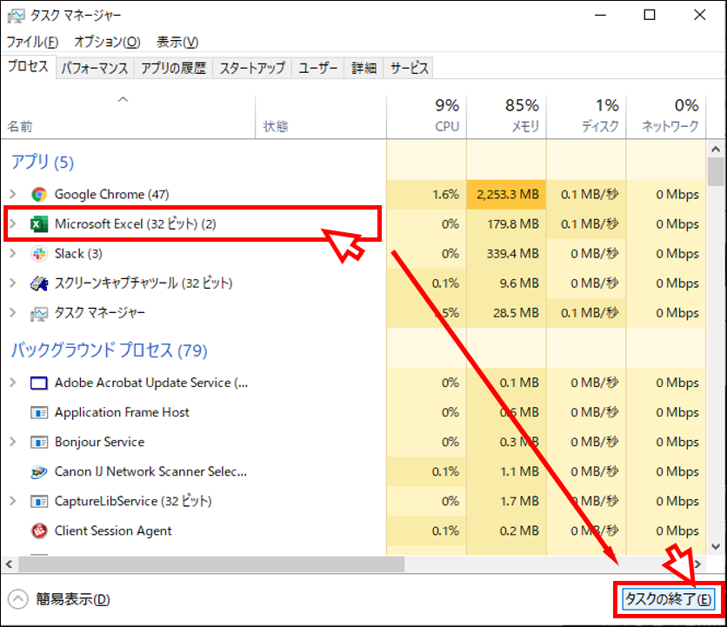Click the vertical scrollbar down arrow
This screenshot has width=727, height=627.
pyautogui.click(x=716, y=547)
